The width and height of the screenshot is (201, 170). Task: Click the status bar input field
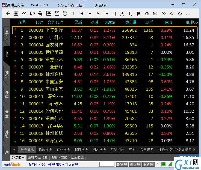[x=107, y=164]
